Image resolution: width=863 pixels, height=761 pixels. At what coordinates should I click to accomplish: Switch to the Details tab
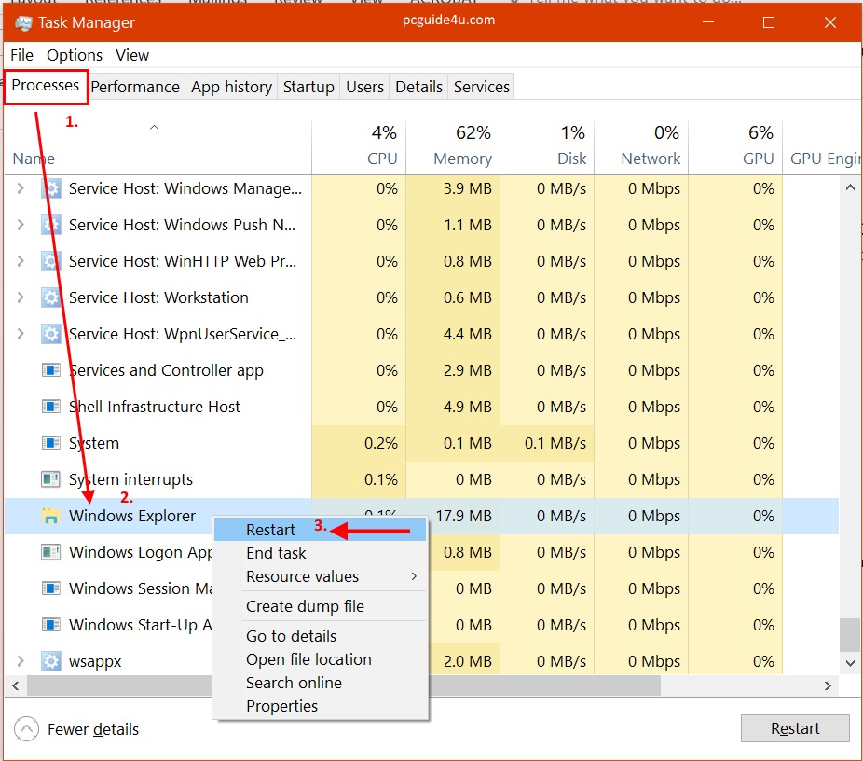[418, 87]
